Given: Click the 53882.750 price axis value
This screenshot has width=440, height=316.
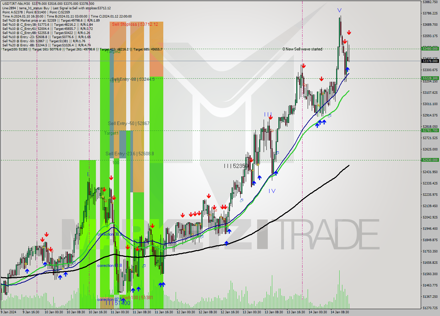Looking at the screenshot, I should (x=430, y=2).
